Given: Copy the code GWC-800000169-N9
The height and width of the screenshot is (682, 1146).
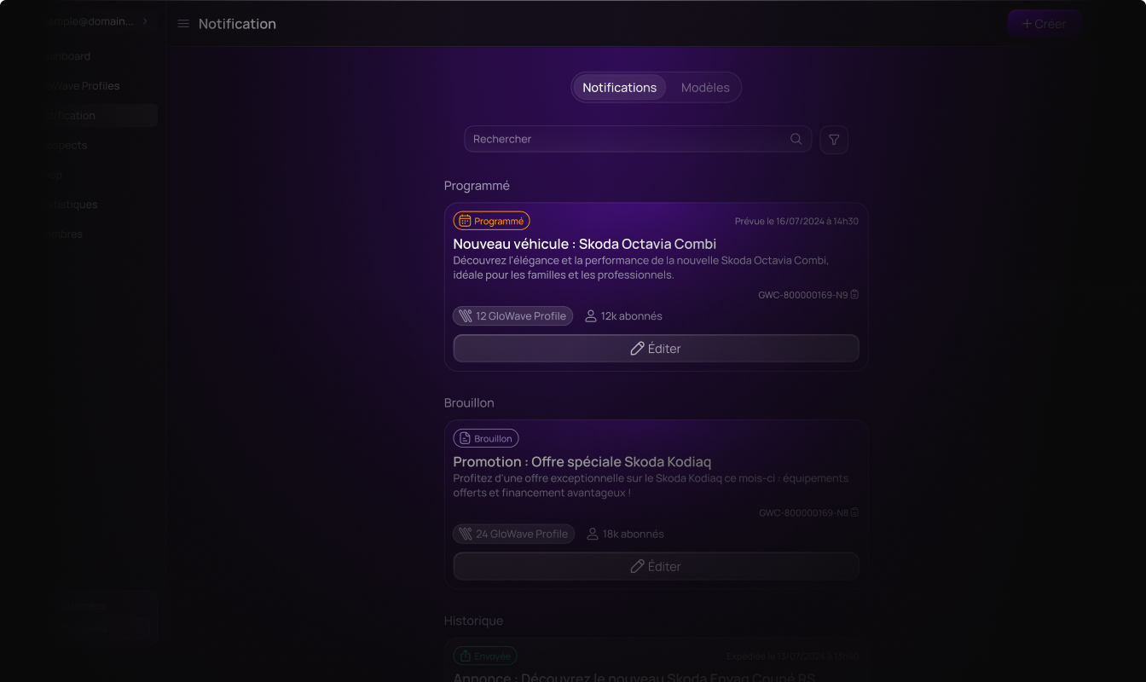Looking at the screenshot, I should click(854, 294).
